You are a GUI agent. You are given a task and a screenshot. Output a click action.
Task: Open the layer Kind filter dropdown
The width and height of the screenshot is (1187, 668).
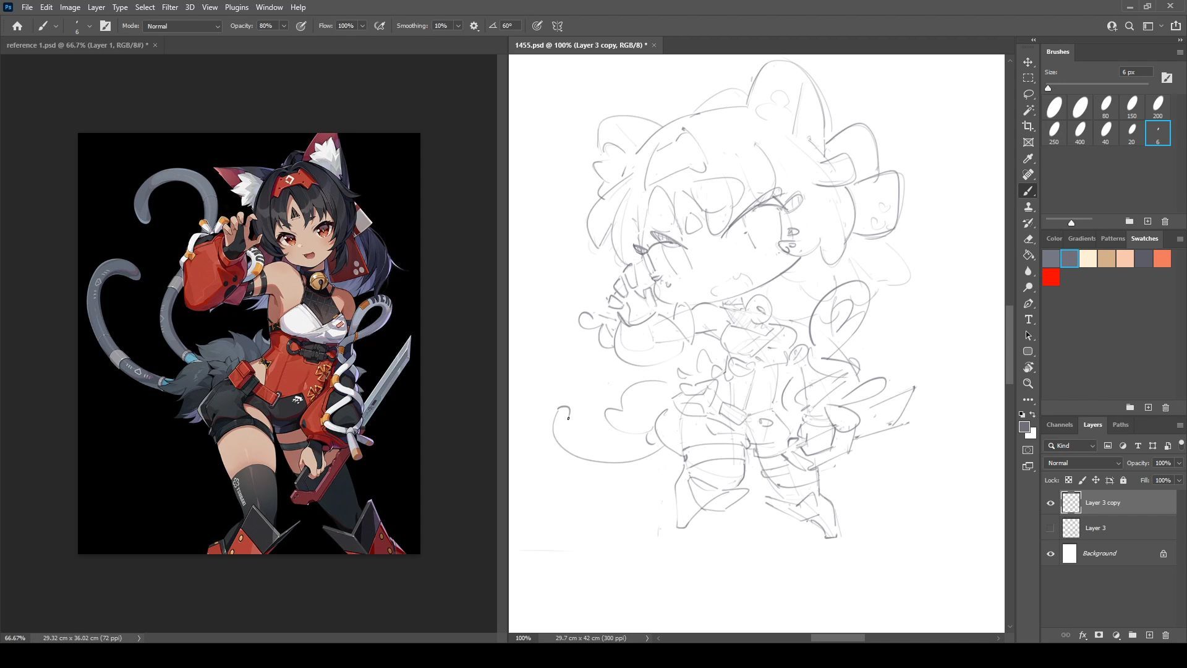tap(1070, 446)
